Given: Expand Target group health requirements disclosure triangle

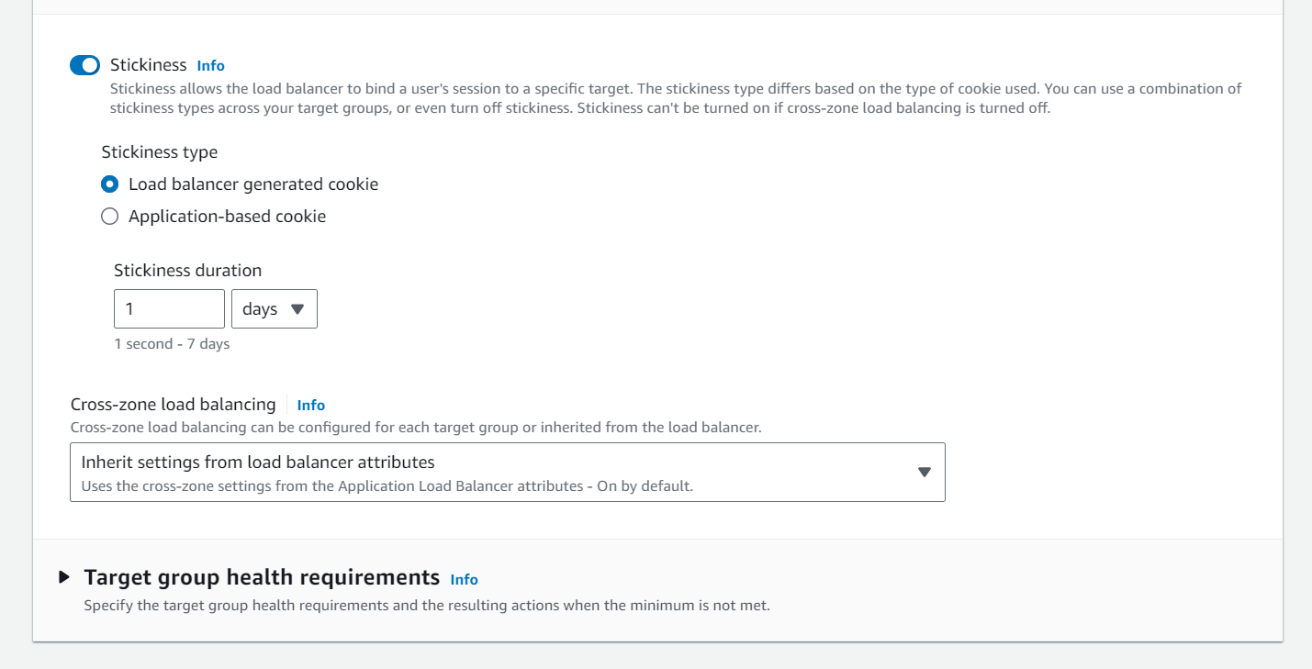Looking at the screenshot, I should tap(63, 577).
